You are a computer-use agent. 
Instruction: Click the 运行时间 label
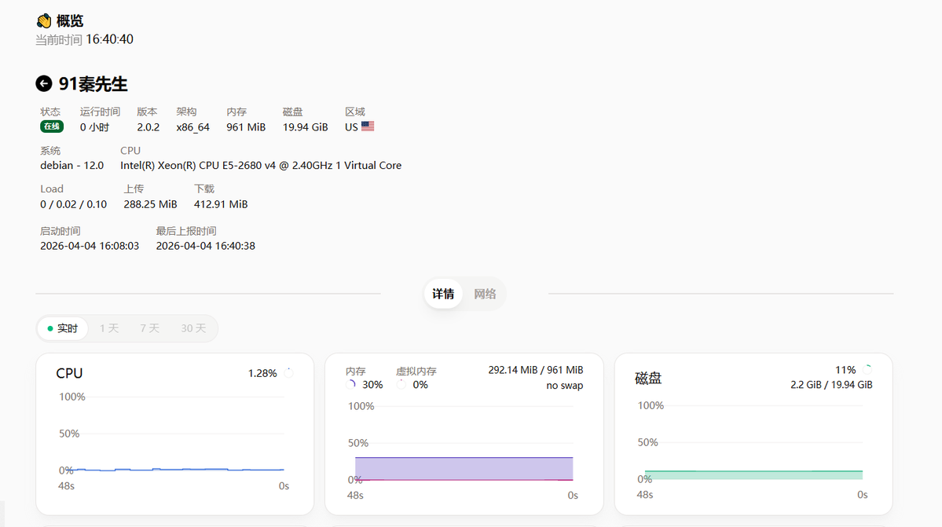100,112
